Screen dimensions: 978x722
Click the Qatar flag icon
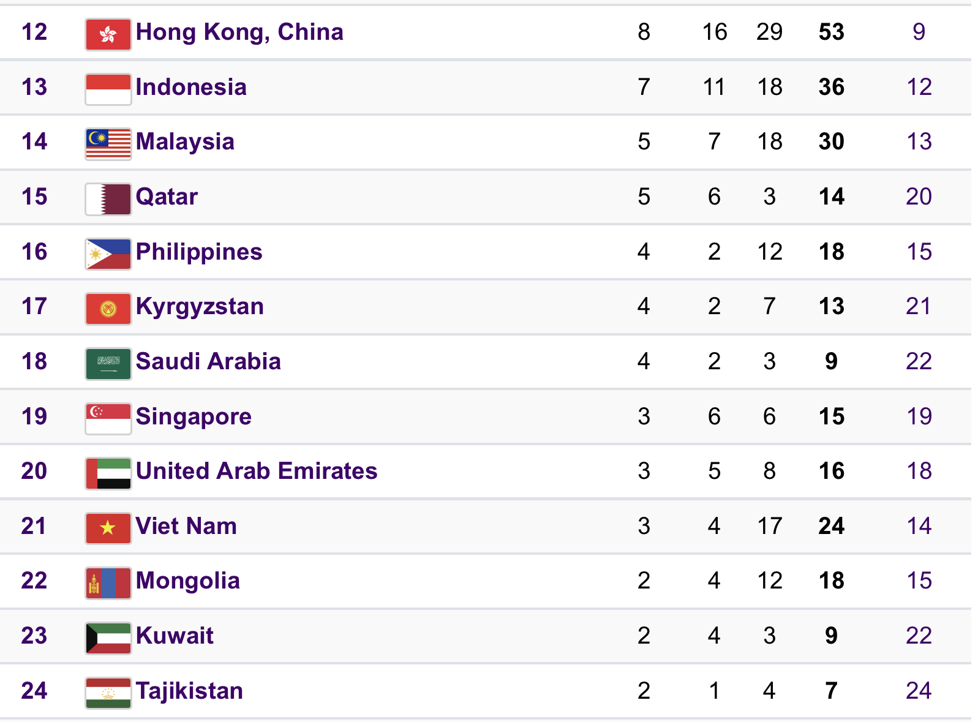pyautogui.click(x=108, y=199)
